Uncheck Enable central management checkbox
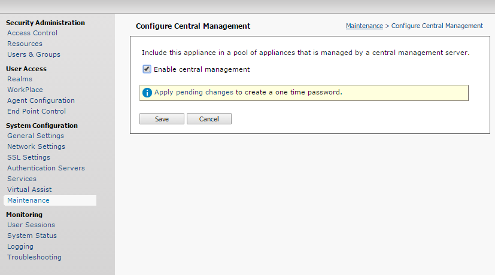This screenshot has height=275, width=495. tap(147, 69)
